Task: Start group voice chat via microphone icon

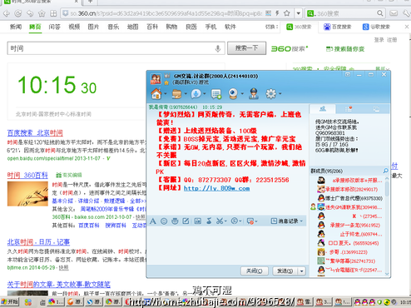Action: click(x=196, y=94)
